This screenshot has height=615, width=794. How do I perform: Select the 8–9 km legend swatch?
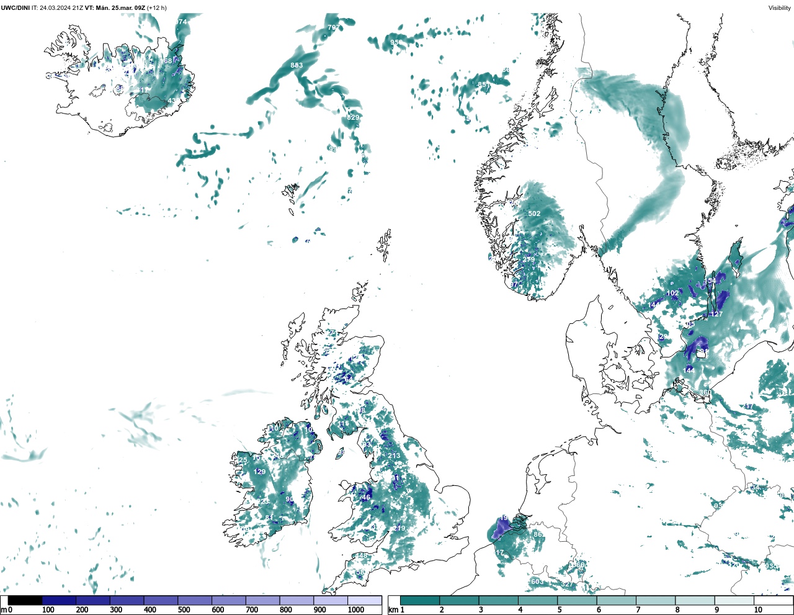(695, 600)
